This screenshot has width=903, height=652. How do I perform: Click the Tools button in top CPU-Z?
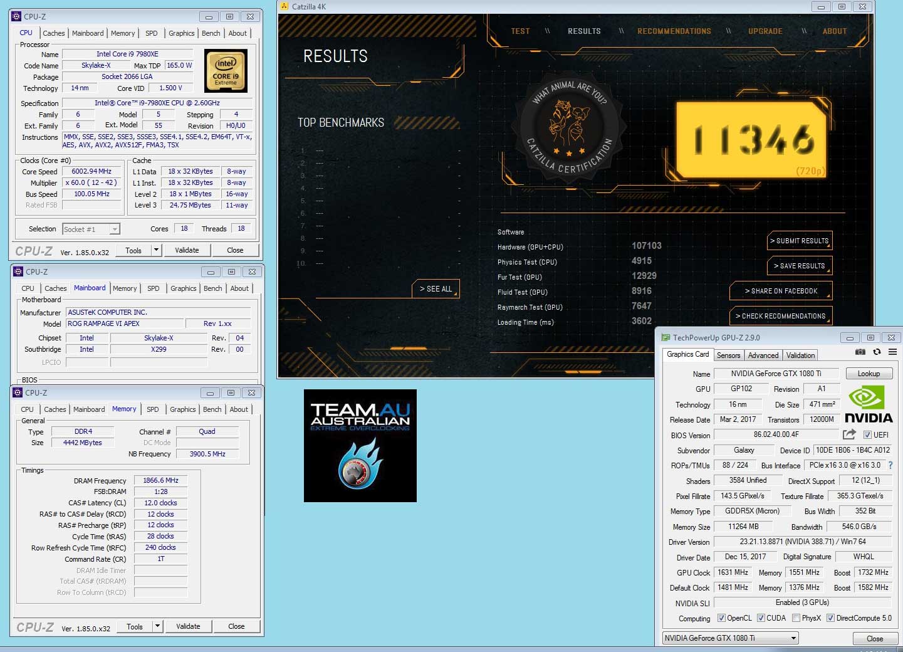pyautogui.click(x=133, y=250)
